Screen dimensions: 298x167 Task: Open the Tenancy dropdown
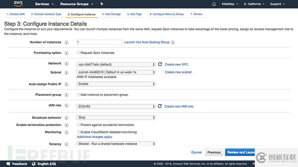coord(116,144)
